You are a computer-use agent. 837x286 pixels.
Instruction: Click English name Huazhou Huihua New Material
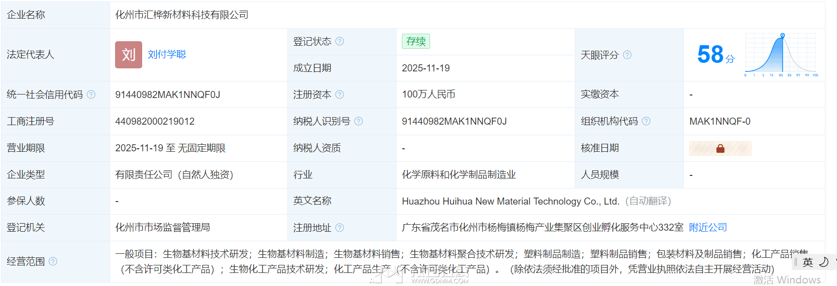click(510, 201)
